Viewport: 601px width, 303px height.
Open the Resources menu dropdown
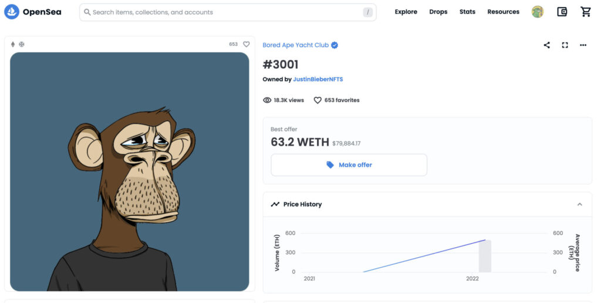coord(503,12)
